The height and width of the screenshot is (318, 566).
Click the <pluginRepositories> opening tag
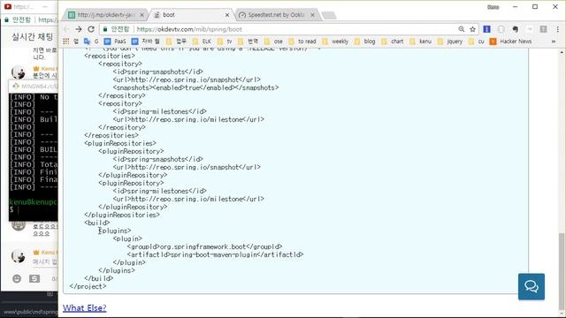coord(120,143)
